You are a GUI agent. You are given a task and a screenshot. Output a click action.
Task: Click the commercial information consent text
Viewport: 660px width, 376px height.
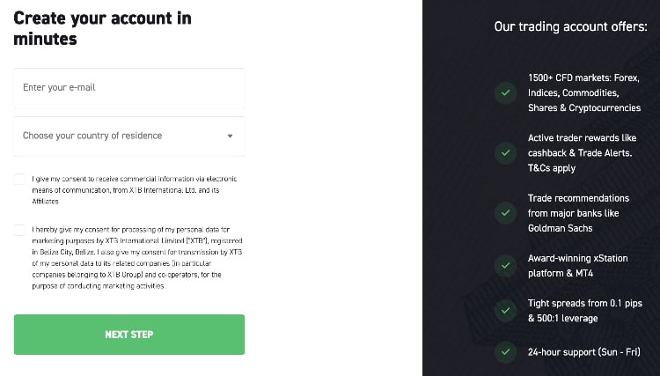click(135, 190)
